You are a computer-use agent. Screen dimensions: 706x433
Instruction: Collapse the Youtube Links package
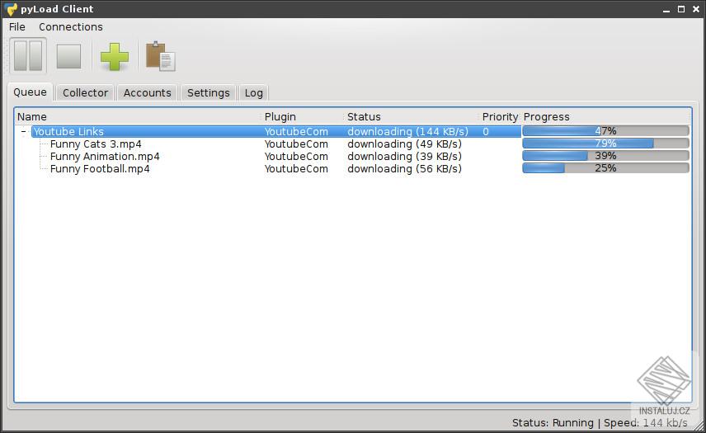tap(23, 131)
